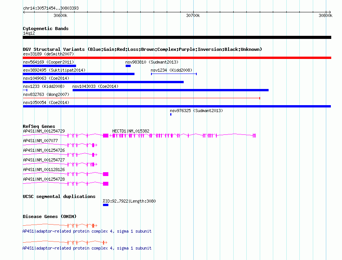Click the Disease Genes (OMIM) track title

(50, 216)
